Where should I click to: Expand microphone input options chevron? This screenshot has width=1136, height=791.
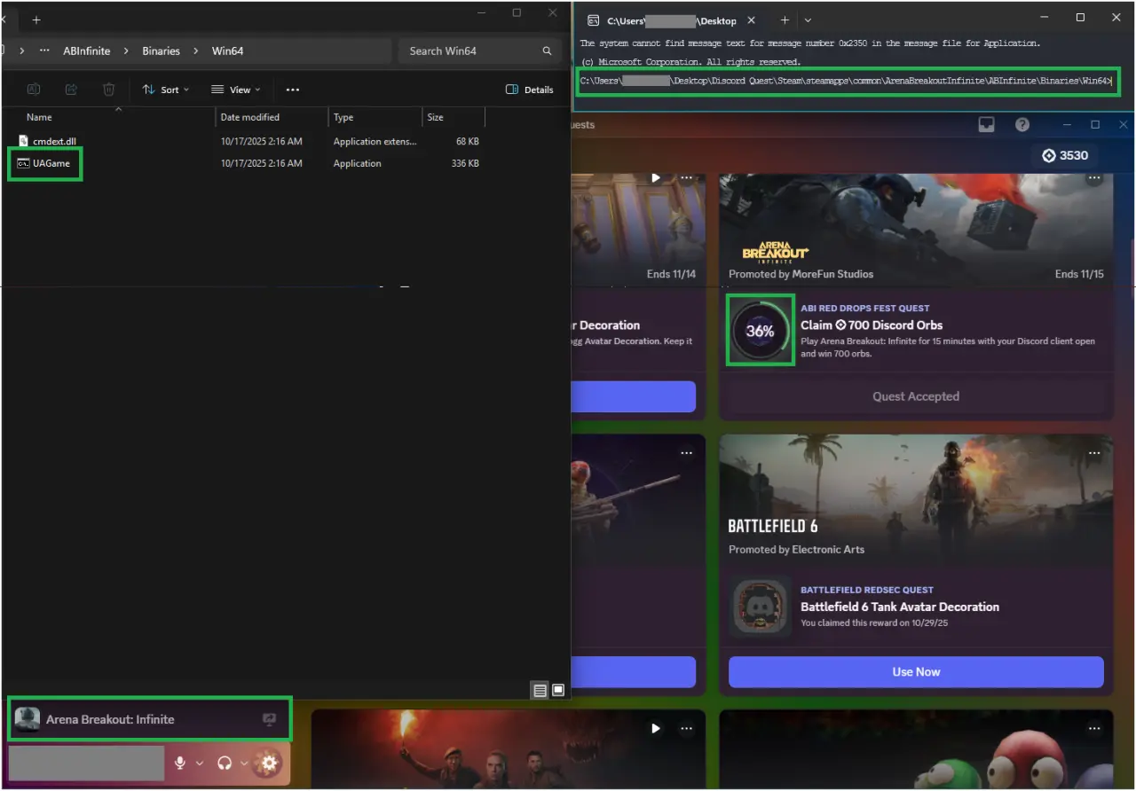[200, 763]
